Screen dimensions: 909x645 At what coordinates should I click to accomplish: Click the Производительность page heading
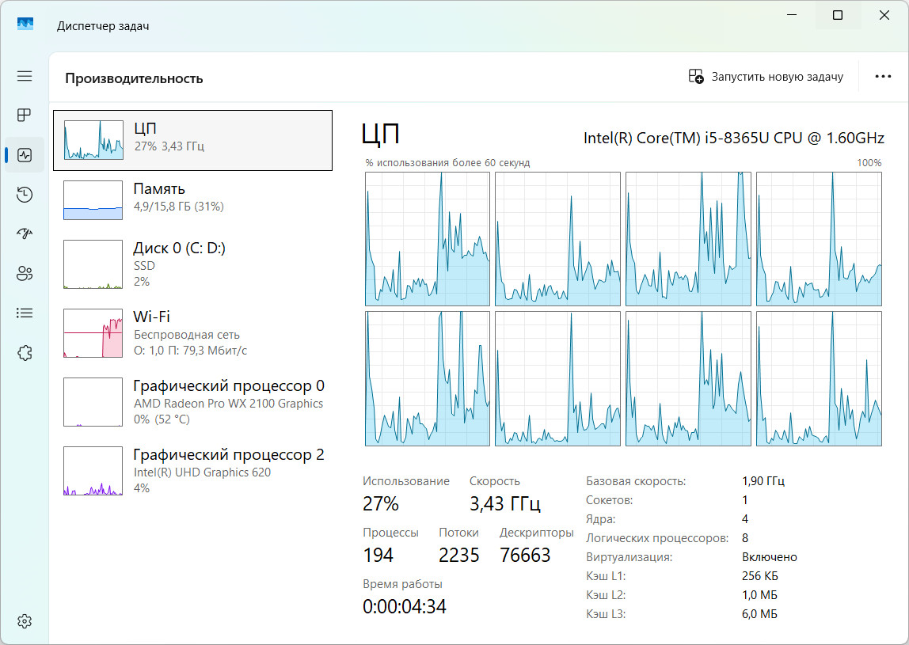click(x=134, y=78)
